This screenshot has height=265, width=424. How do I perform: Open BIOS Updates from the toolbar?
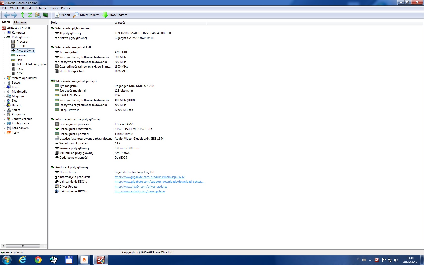(115, 15)
